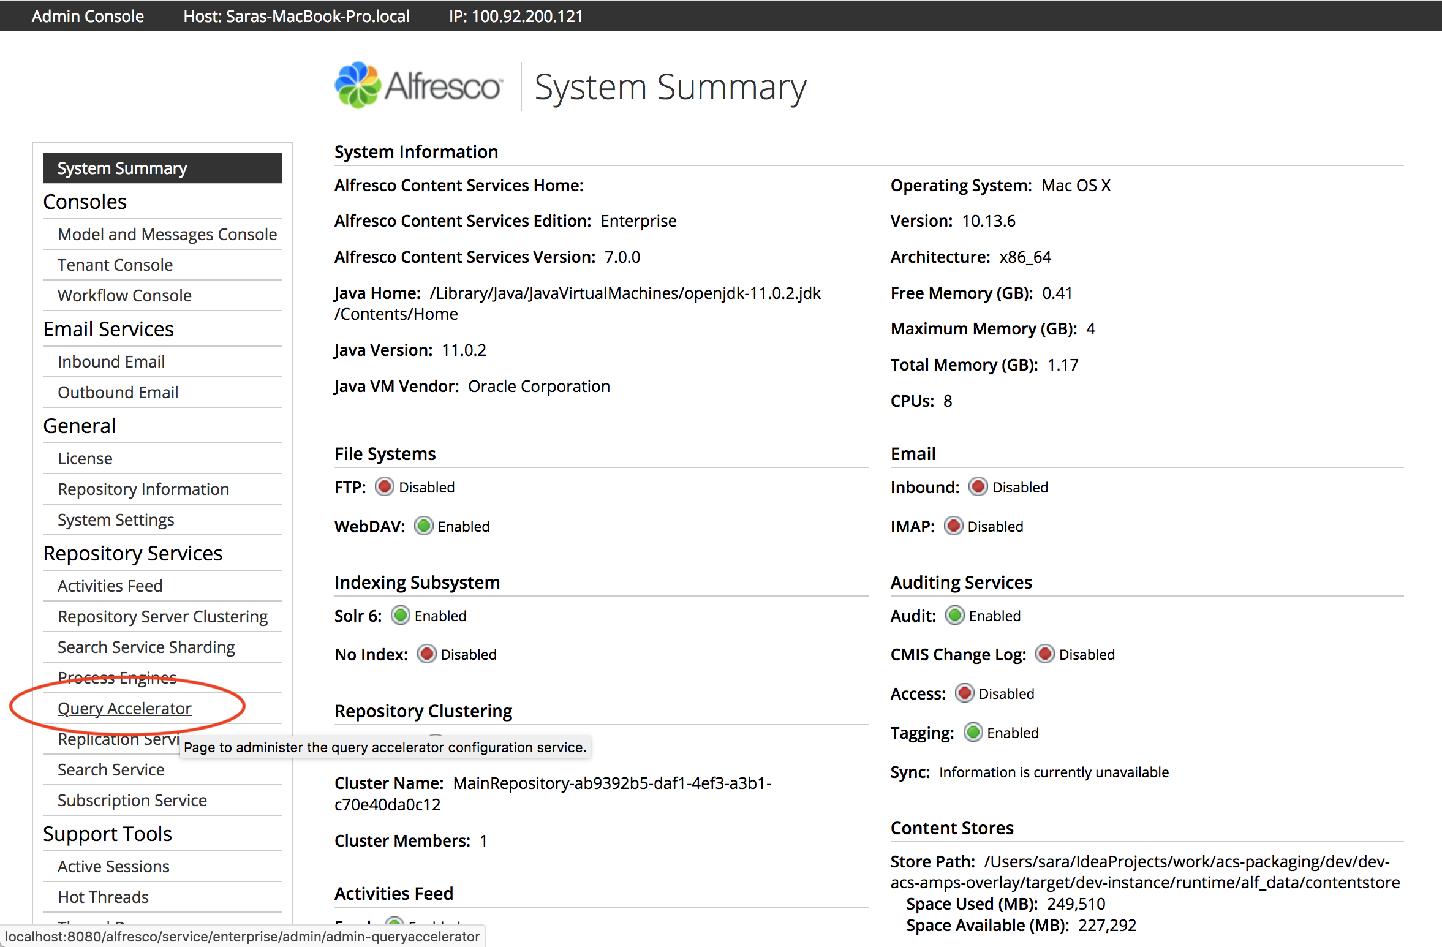Expand the Consoles section
Image resolution: width=1442 pixels, height=947 pixels.
(85, 201)
